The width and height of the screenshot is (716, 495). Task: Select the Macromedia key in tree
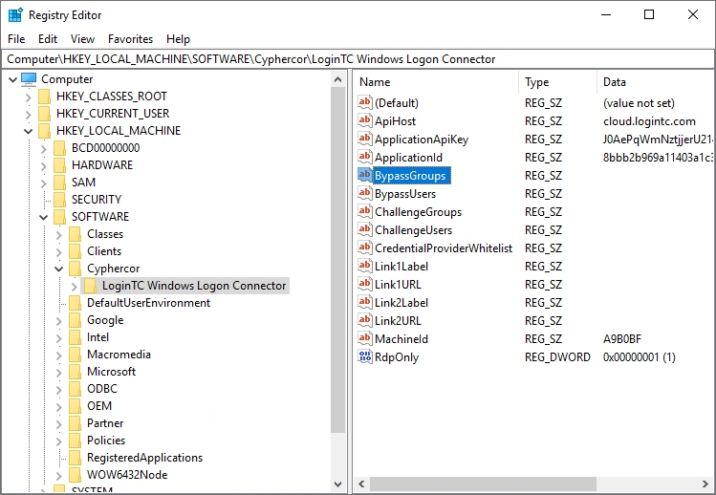[119, 355]
